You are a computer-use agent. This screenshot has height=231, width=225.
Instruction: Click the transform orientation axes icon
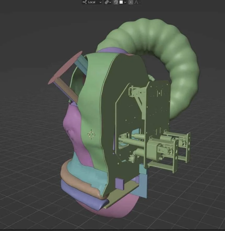pyautogui.click(x=84, y=2)
